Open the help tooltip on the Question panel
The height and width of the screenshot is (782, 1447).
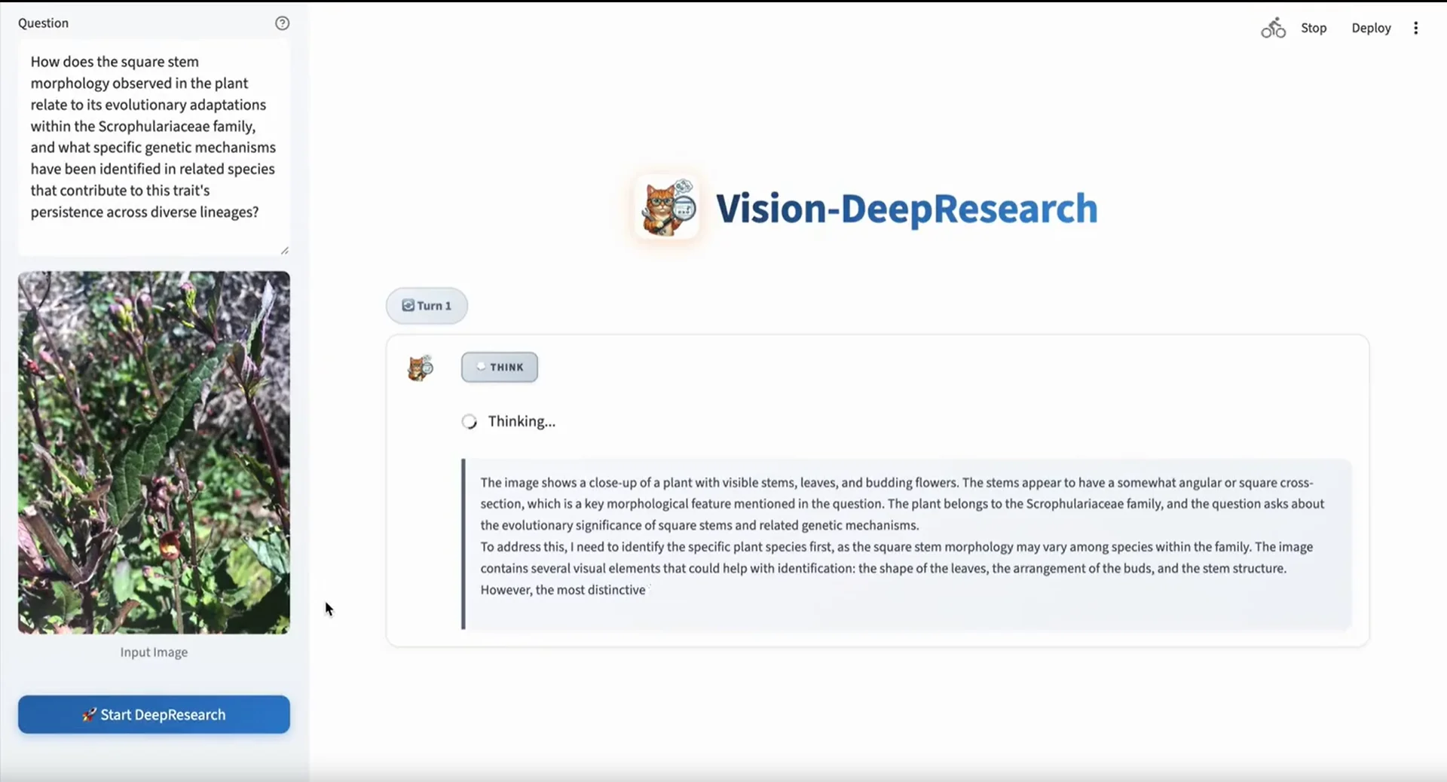click(x=282, y=23)
